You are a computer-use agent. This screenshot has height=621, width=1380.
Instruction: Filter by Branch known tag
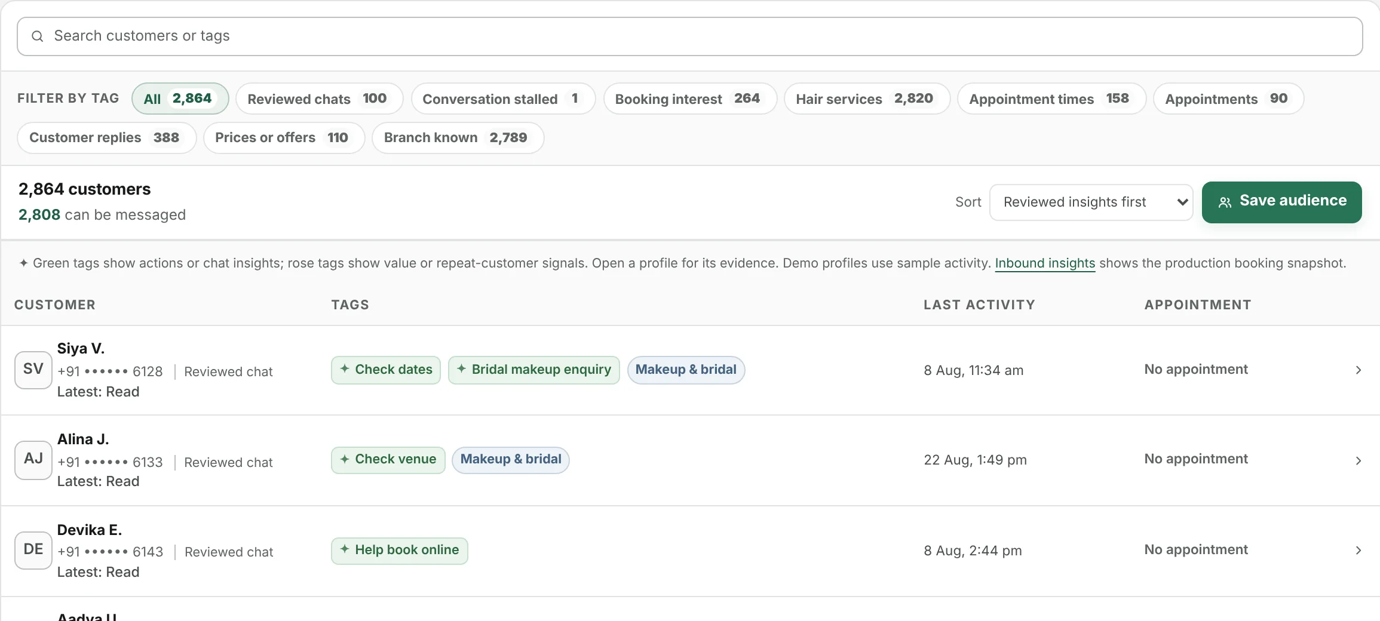pyautogui.click(x=458, y=138)
